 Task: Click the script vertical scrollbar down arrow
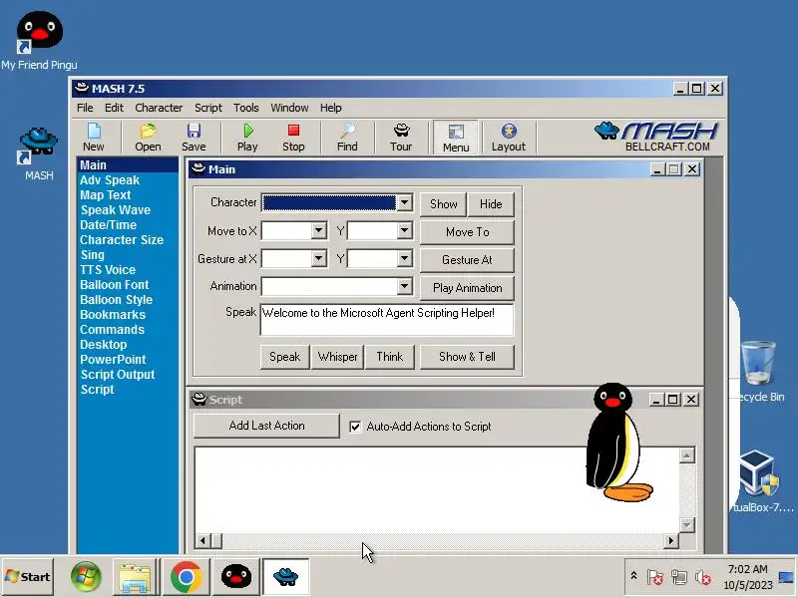(x=687, y=524)
